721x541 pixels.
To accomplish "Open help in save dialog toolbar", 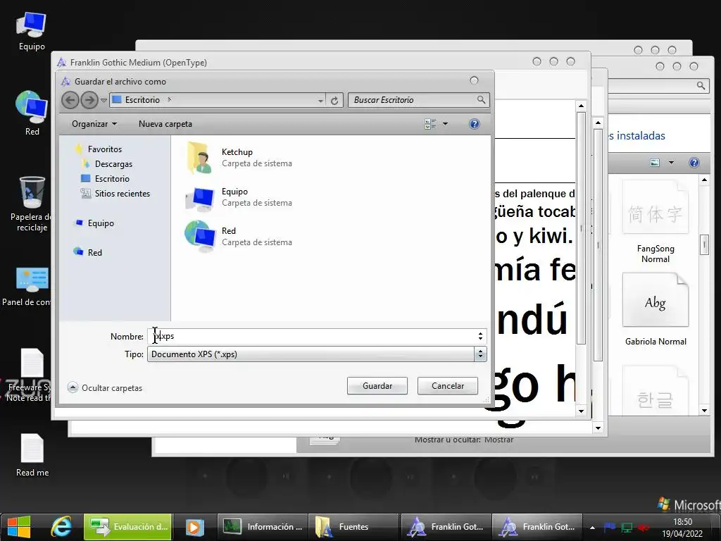I will pyautogui.click(x=475, y=124).
